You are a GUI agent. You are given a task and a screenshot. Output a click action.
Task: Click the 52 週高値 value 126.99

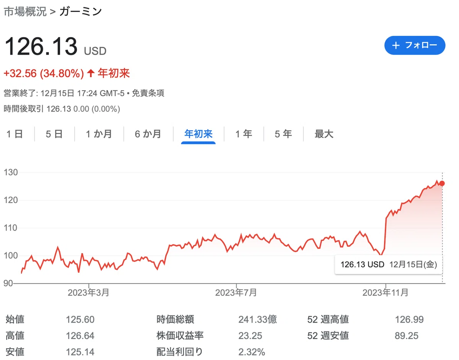coord(409,319)
